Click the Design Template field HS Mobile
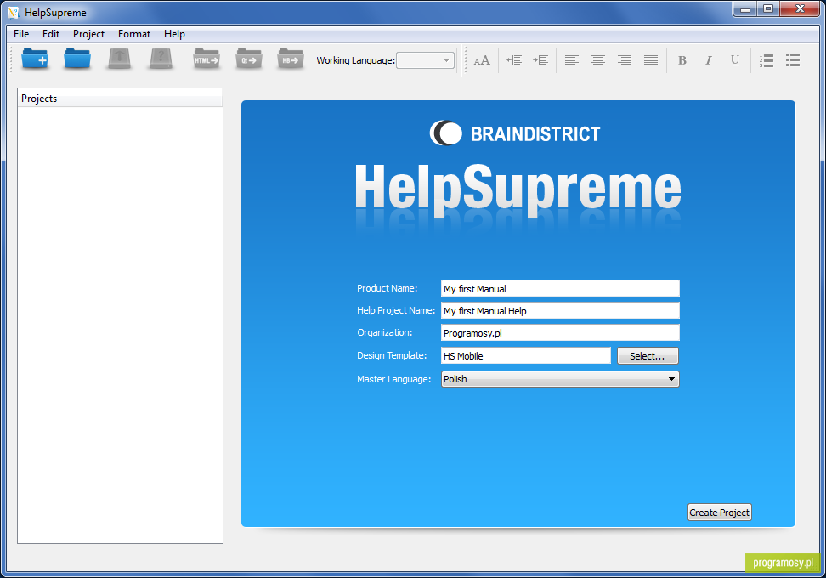 (526, 355)
